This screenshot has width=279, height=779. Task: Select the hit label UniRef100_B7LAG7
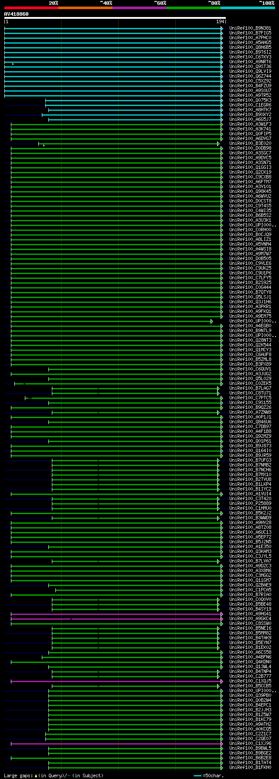250,388
